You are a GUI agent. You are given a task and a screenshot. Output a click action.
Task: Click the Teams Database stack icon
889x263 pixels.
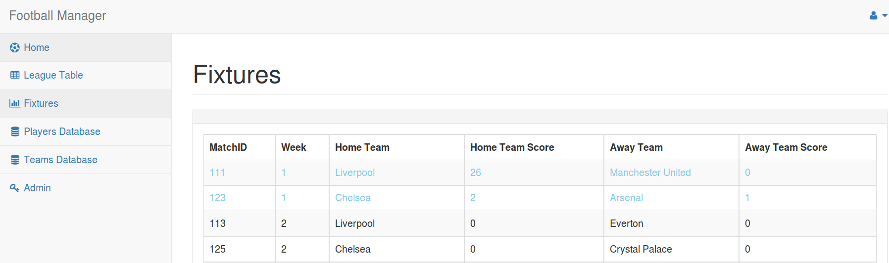(15, 160)
